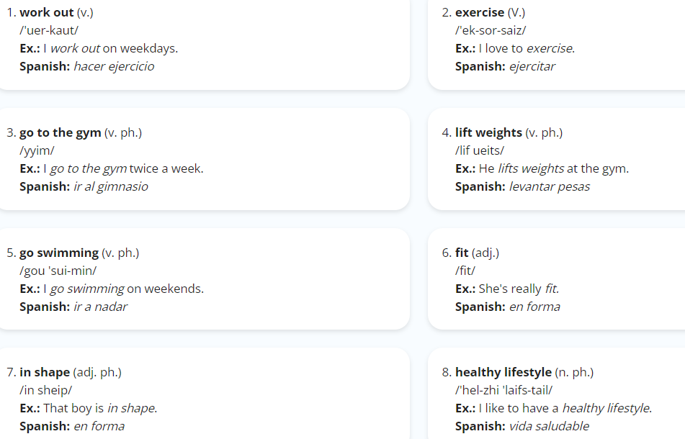Click the example 'He lifts weights at the gym.'

click(554, 169)
